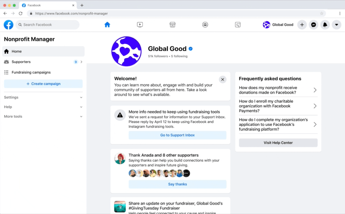Select the Facebook browser tab
The width and height of the screenshot is (345, 214).
point(48,5)
